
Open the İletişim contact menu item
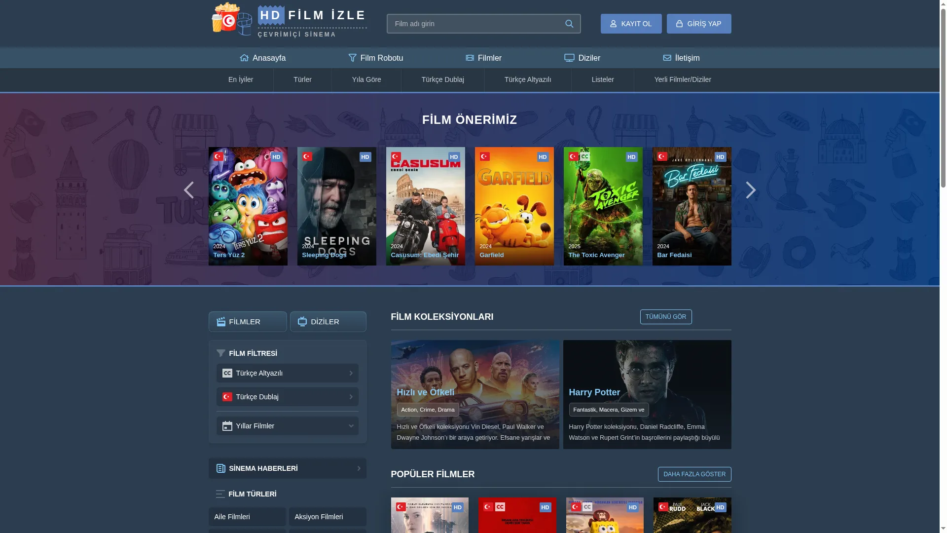681,58
